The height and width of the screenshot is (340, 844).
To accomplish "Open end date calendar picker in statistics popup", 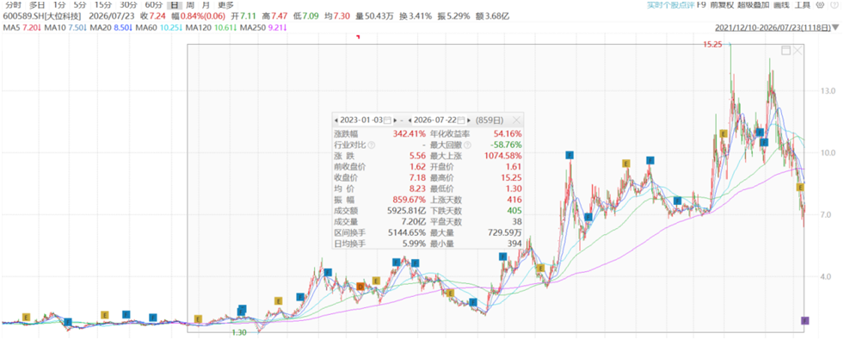I will coord(461,120).
